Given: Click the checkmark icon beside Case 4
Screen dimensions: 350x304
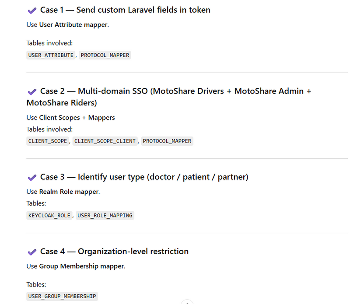Looking at the screenshot, I should click(x=31, y=252).
